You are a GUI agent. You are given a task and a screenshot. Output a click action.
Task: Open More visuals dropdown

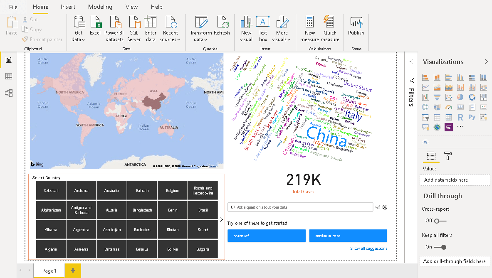281,29
